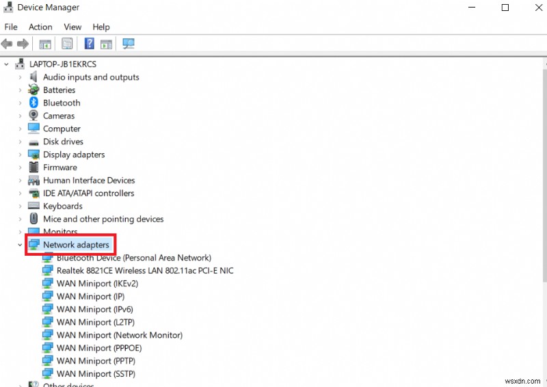The width and height of the screenshot is (547, 387).
Task: Click the Mice and other pointing devices icon
Action: (34, 219)
